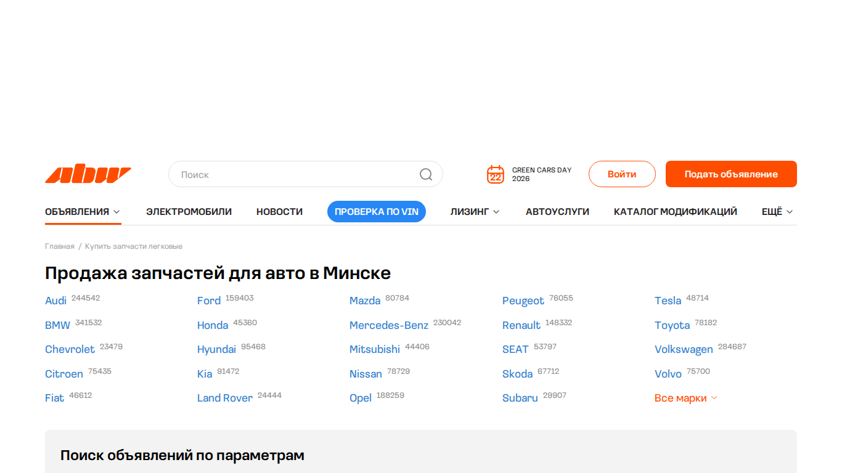Image resolution: width=842 pixels, height=473 pixels.
Task: Click the BMW count 341532
Action: (x=89, y=323)
